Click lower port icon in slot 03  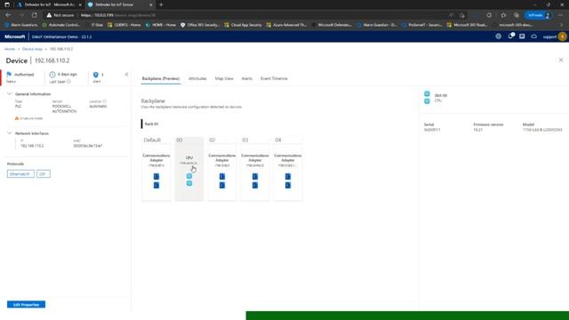[x=255, y=186]
